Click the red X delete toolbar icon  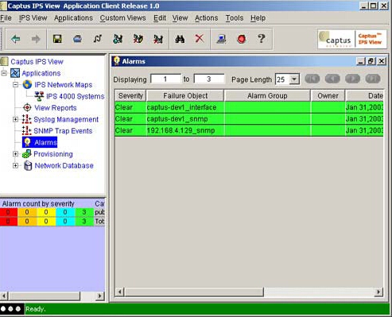coord(200,39)
